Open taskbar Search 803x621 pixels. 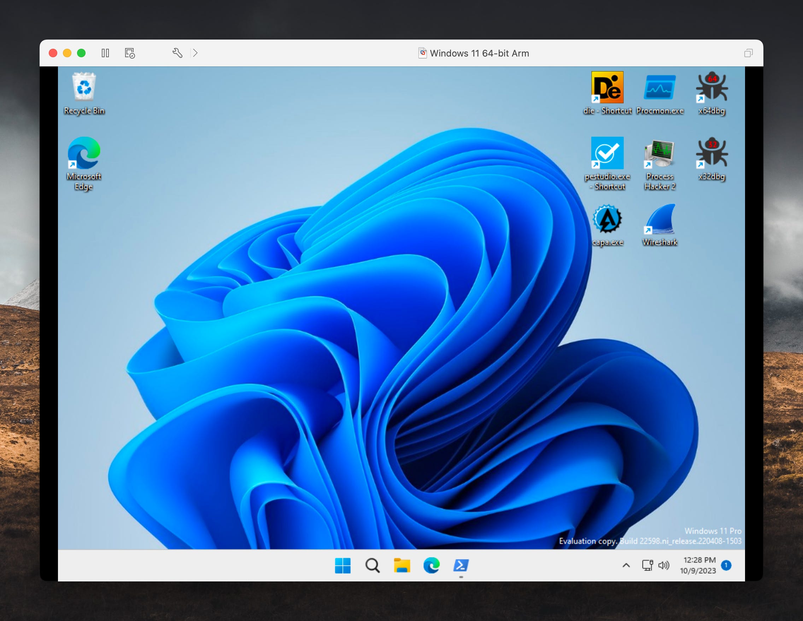click(x=372, y=565)
